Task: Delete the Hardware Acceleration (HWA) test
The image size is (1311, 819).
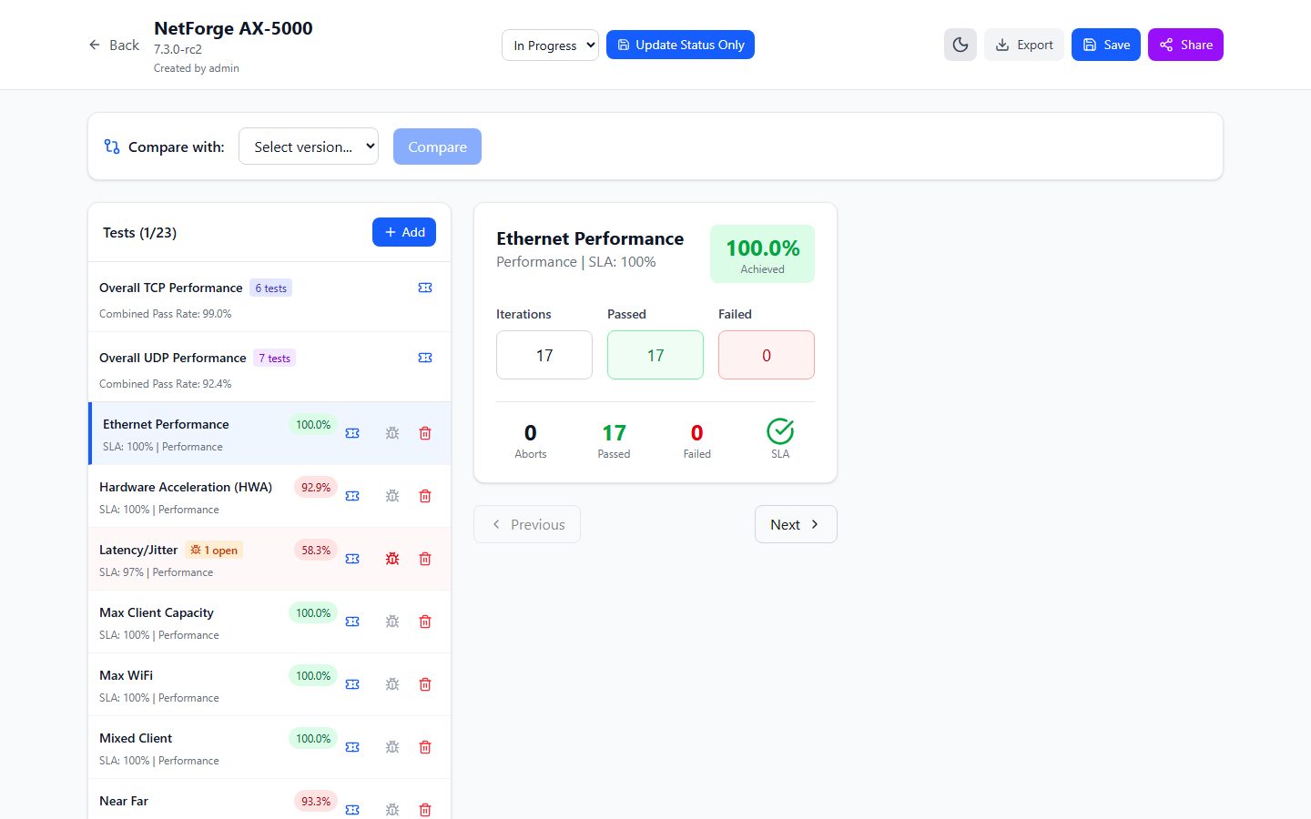Action: [425, 496]
